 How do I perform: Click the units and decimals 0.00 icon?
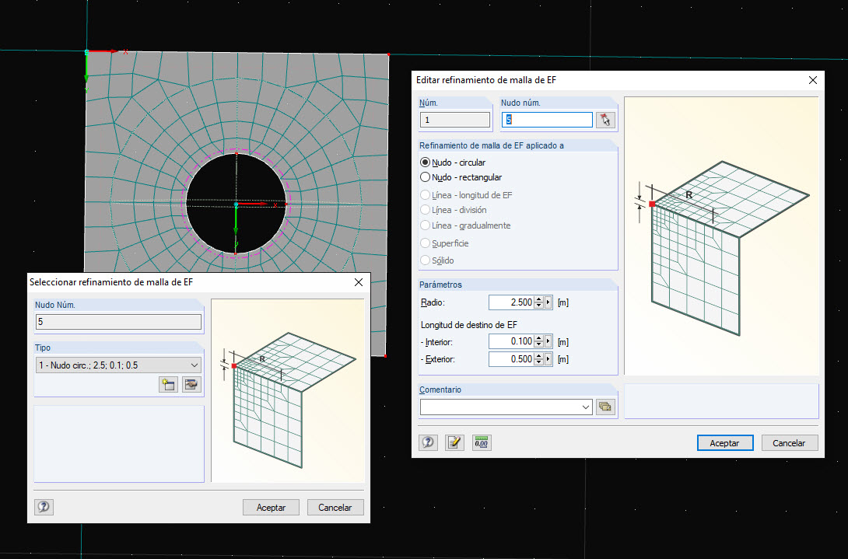pyautogui.click(x=481, y=442)
